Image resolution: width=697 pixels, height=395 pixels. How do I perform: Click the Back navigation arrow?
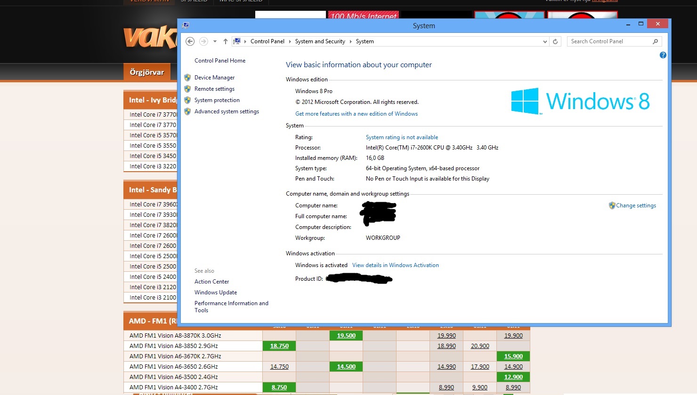(190, 41)
